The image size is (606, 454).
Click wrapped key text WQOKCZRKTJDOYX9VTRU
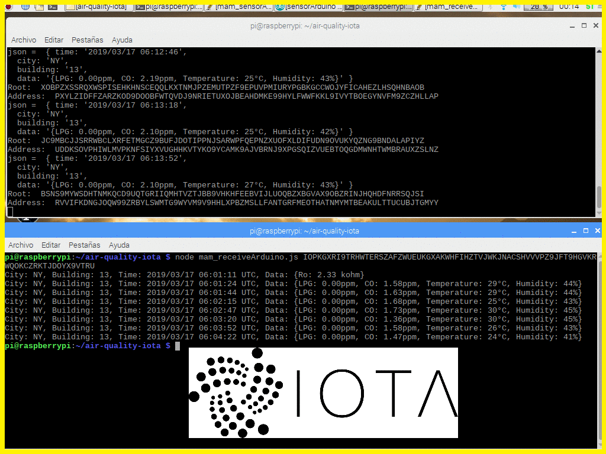pos(50,266)
